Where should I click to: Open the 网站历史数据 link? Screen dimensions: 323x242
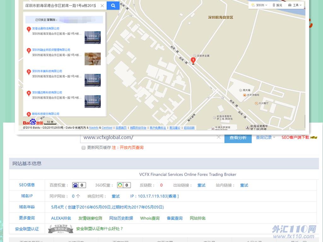[x=121, y=218]
